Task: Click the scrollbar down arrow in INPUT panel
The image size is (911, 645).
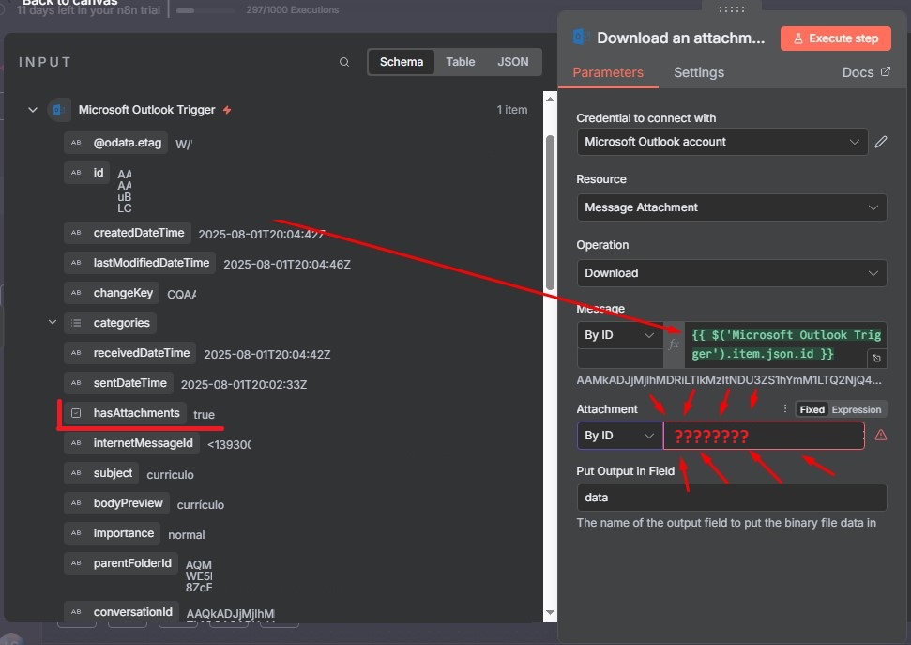Action: (550, 612)
